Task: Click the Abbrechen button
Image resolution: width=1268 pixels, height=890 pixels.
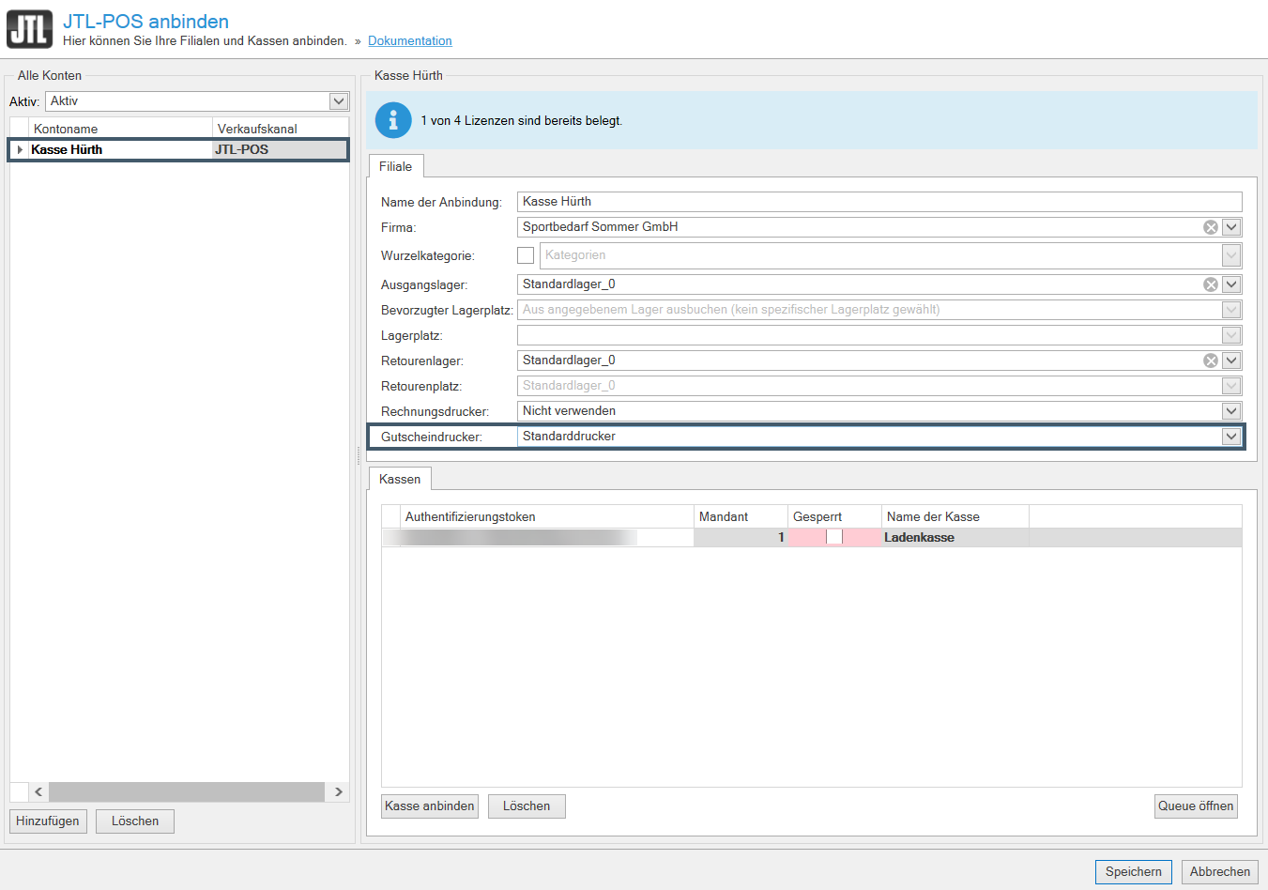Action: pyautogui.click(x=1220, y=872)
